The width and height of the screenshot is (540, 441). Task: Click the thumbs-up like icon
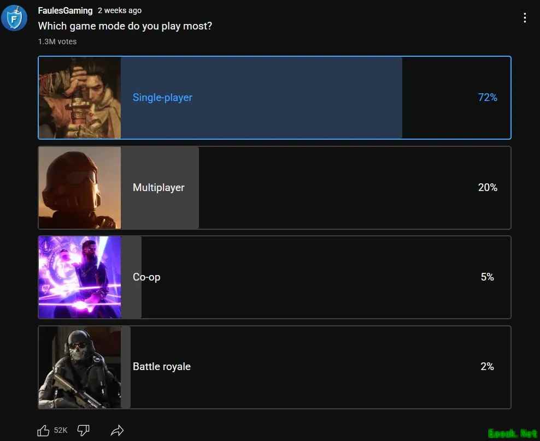click(43, 431)
